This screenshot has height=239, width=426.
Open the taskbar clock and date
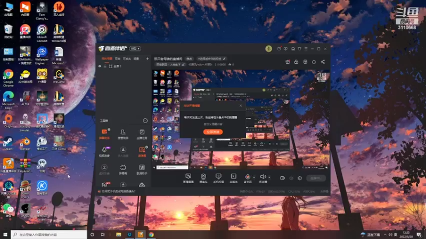coord(406,234)
